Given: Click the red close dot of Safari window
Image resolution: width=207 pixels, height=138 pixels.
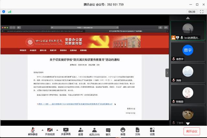Looking at the screenshot, I should click(x=3, y=27).
